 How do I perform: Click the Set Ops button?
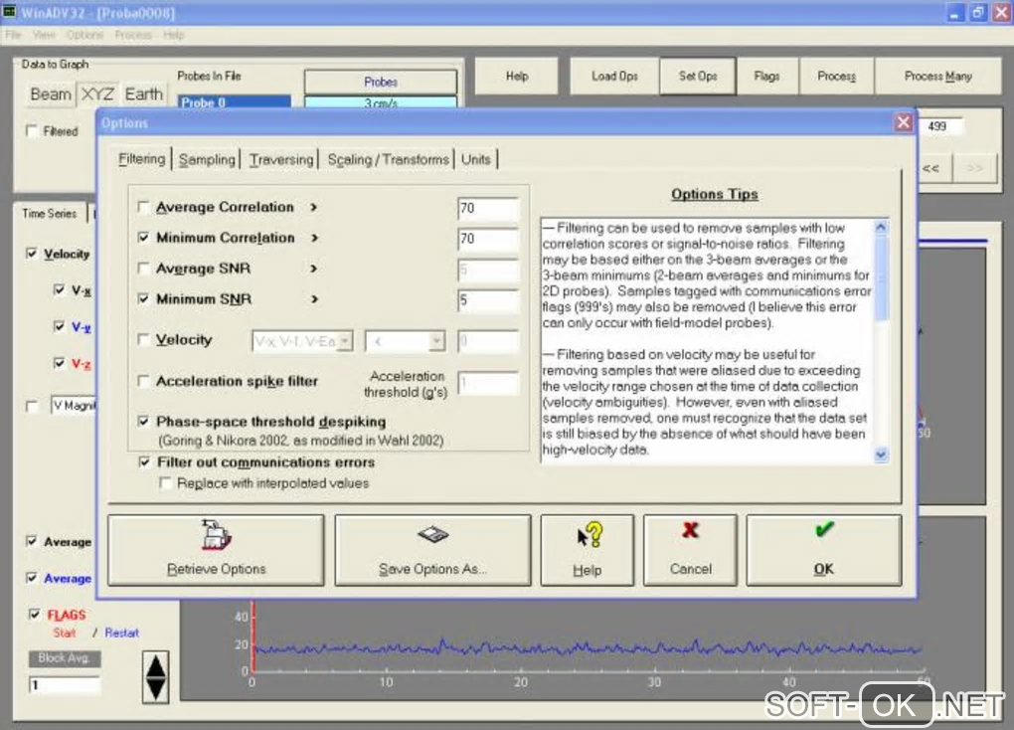point(698,77)
